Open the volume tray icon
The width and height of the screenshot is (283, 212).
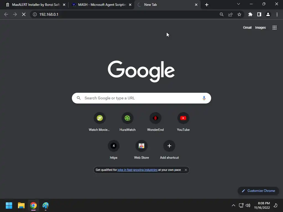[248, 205]
